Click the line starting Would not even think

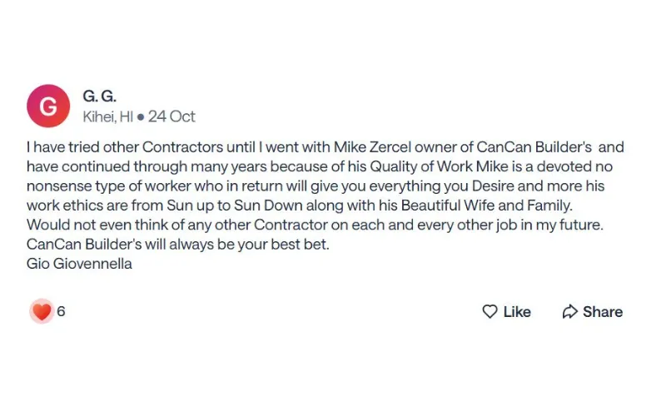[x=315, y=225]
